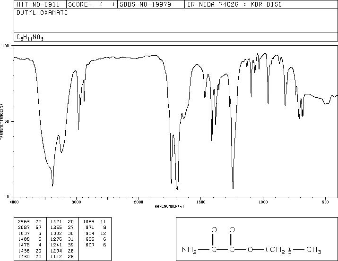Click the (CH2)3 group in the structure
The image size is (338, 261).
click(278, 250)
